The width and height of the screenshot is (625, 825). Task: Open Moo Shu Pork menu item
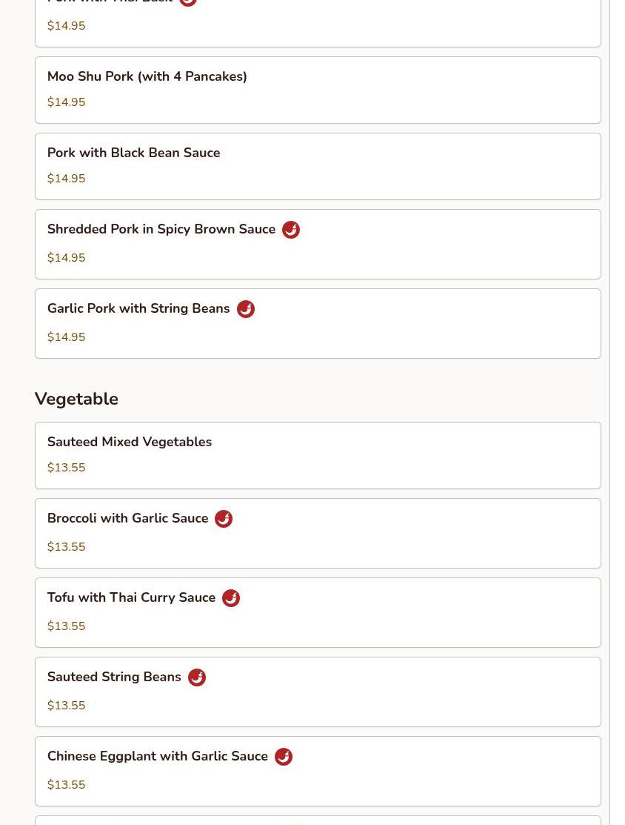tap(147, 76)
